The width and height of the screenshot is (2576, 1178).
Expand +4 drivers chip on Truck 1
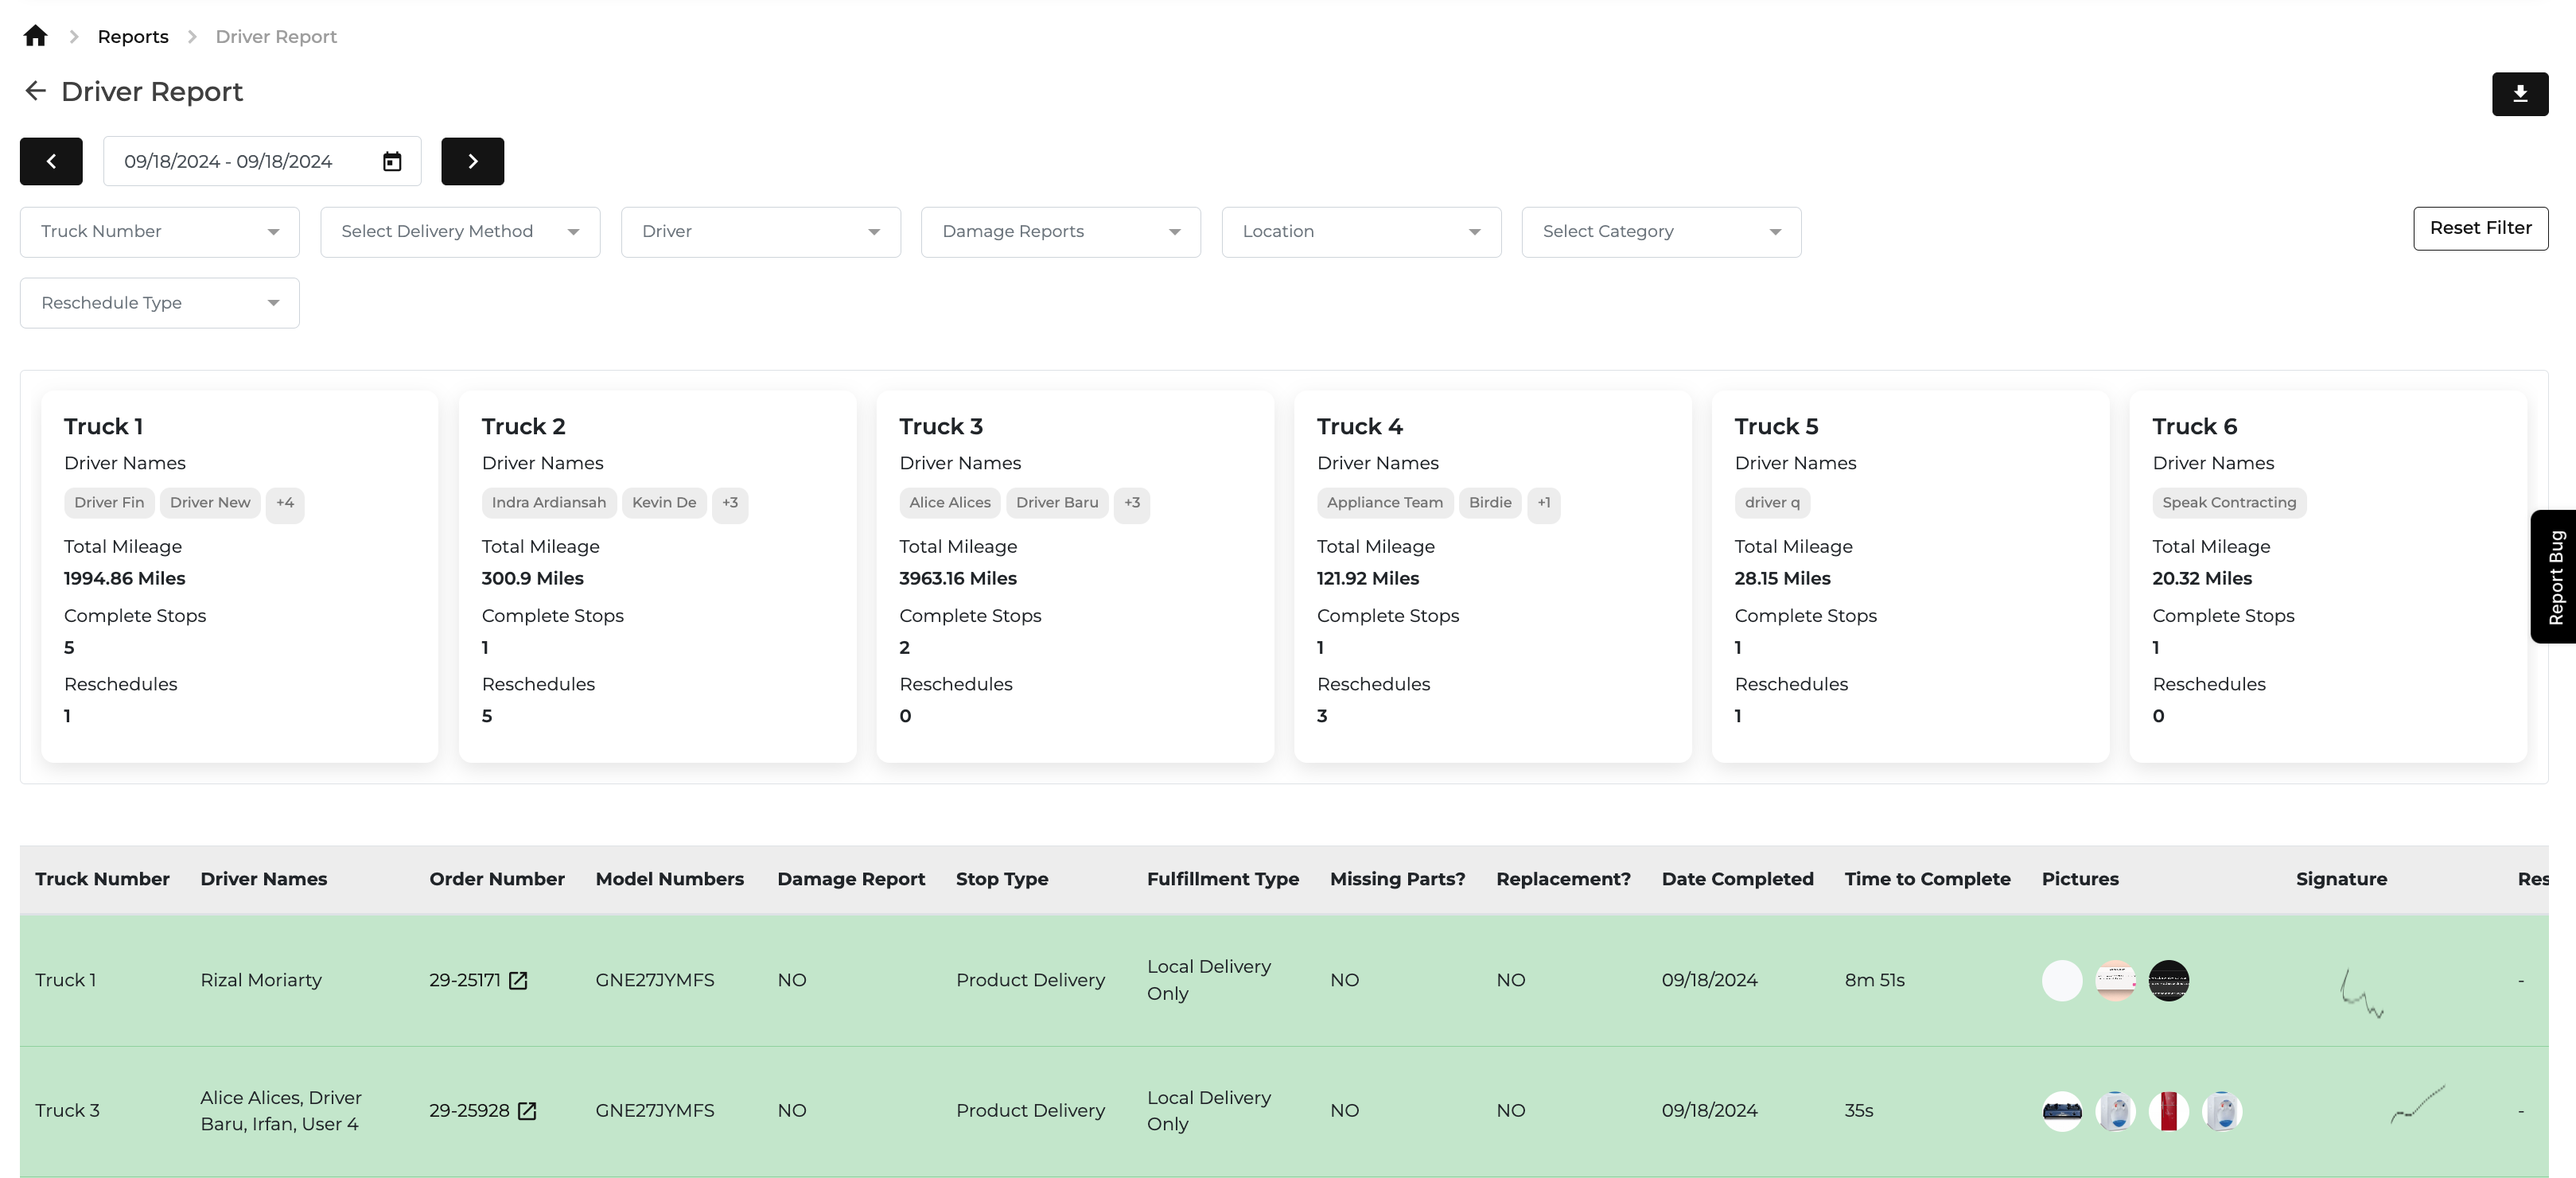click(x=285, y=503)
